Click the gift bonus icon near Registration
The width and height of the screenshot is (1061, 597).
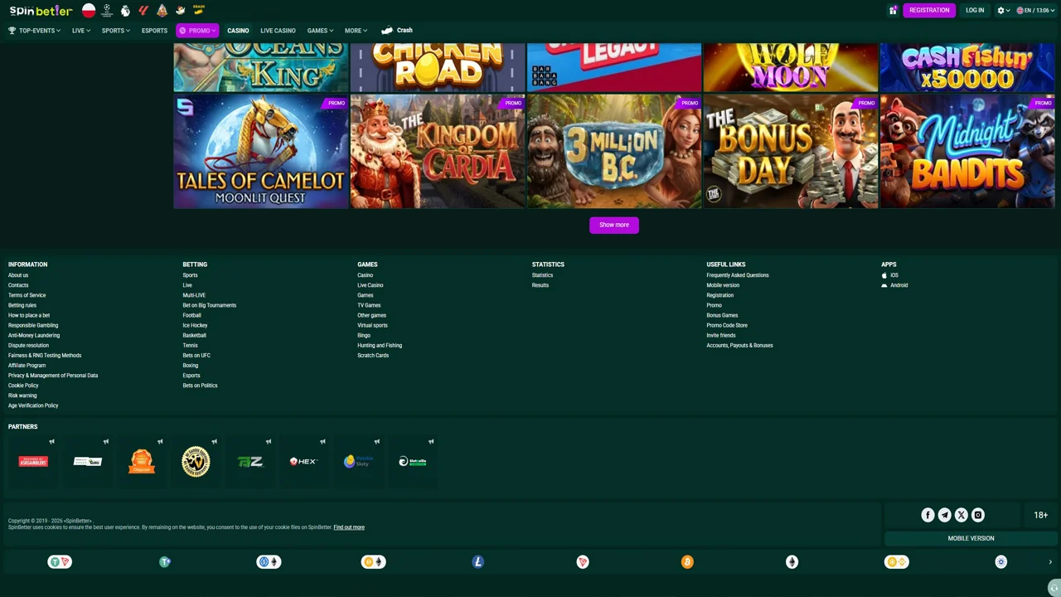coord(893,11)
